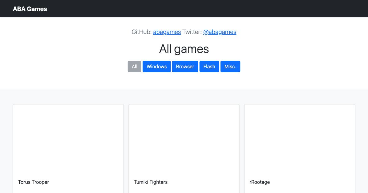
Task: Deselect the active All filter button
Action: (x=134, y=66)
